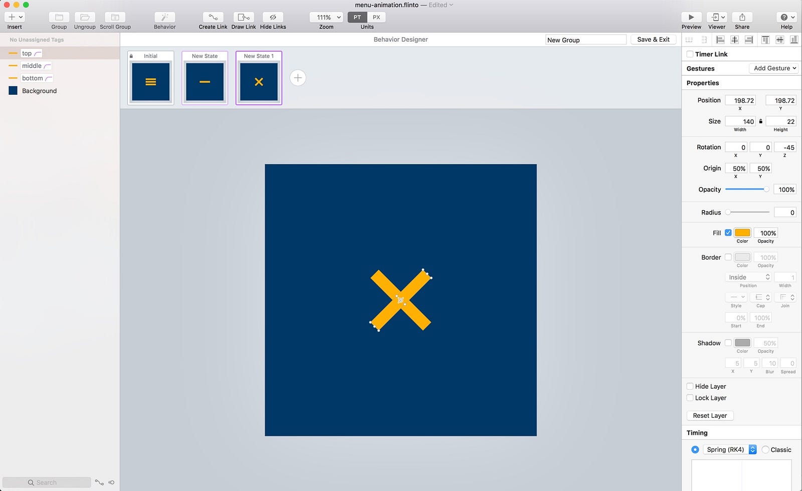Click the Opacity slider
The height and width of the screenshot is (491, 802).
click(747, 189)
